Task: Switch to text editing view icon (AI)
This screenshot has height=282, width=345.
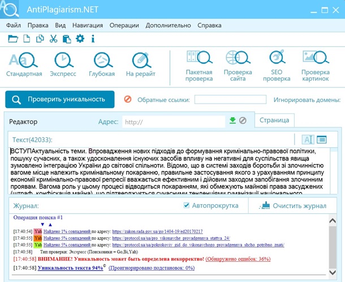Action: [x=308, y=139]
